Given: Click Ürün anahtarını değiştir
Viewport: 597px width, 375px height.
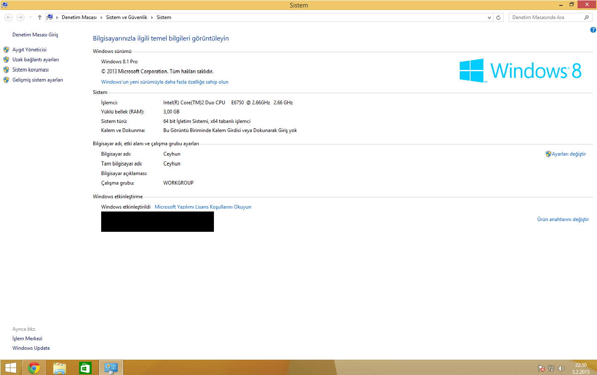Looking at the screenshot, I should click(563, 219).
